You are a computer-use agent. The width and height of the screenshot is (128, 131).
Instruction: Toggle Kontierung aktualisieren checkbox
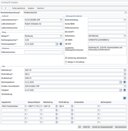click(66, 58)
